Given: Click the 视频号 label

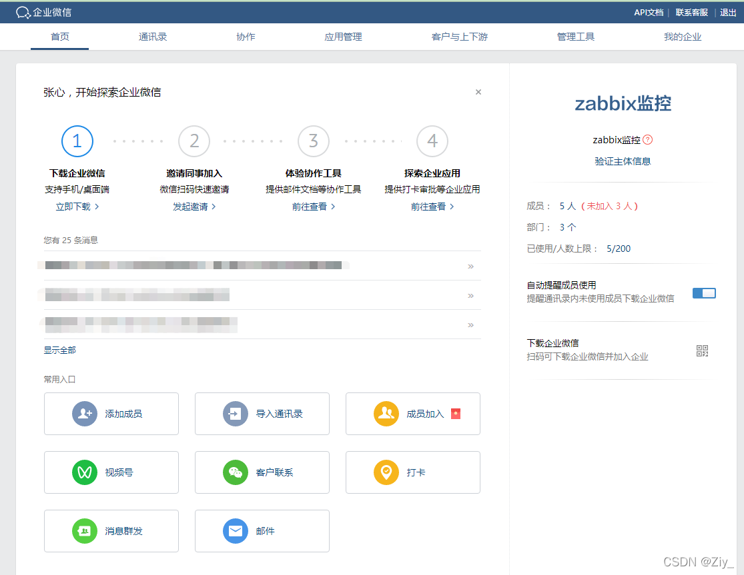Looking at the screenshot, I should [119, 472].
